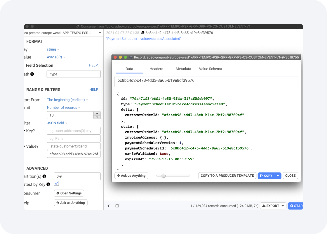This screenshot has height=234, width=327.
Task: Click the info icon next to Path
Action: click(32, 74)
